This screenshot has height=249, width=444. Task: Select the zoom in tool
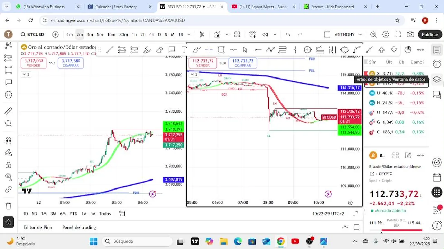coord(8,123)
